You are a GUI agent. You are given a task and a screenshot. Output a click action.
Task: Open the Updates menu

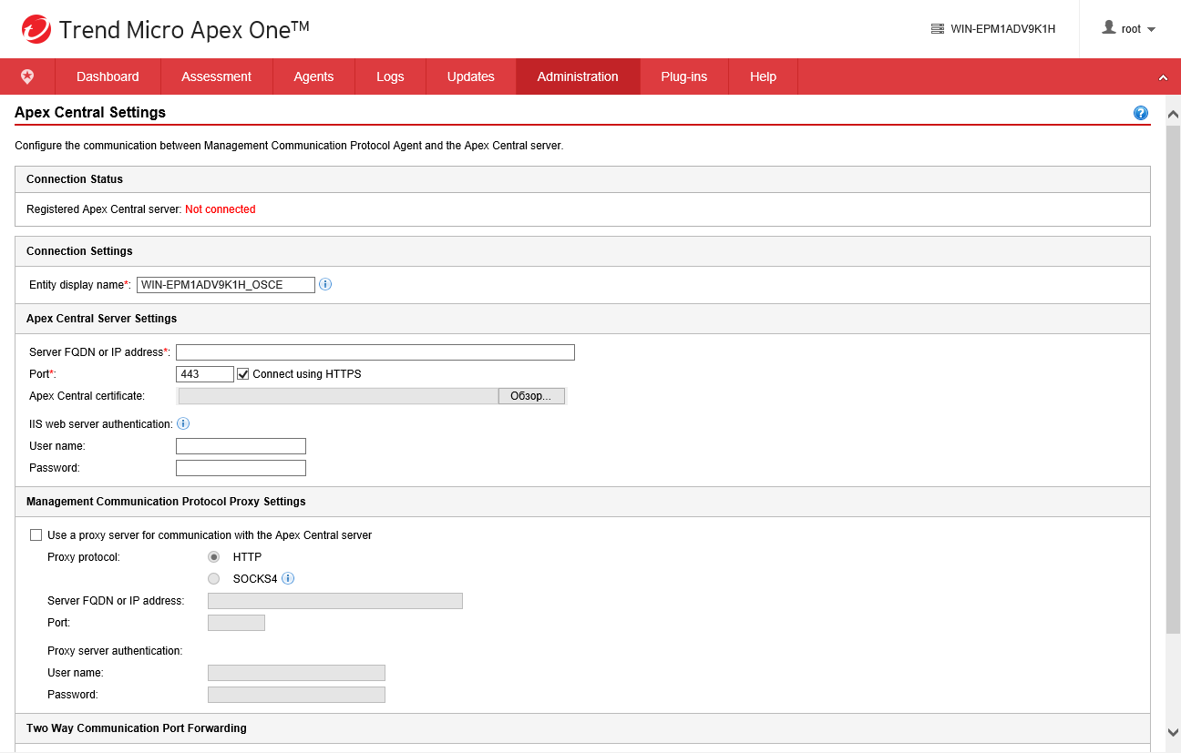click(x=471, y=76)
